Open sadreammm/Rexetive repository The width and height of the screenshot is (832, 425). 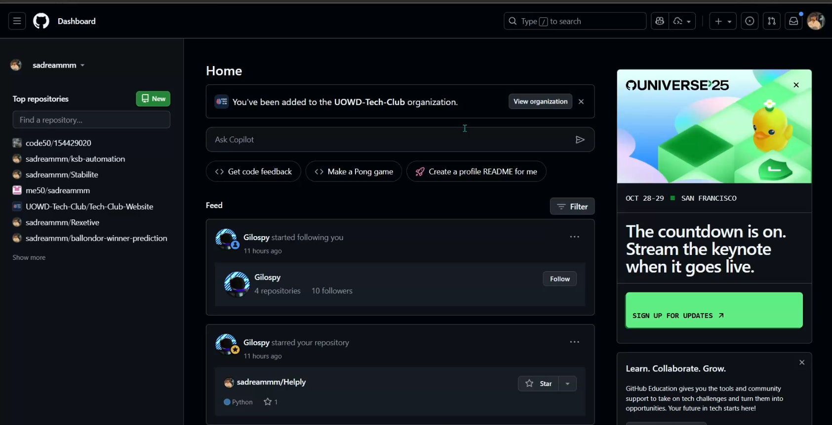pos(62,222)
